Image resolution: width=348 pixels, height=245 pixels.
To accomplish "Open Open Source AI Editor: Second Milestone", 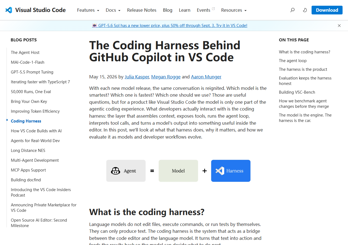I will point(39,223).
